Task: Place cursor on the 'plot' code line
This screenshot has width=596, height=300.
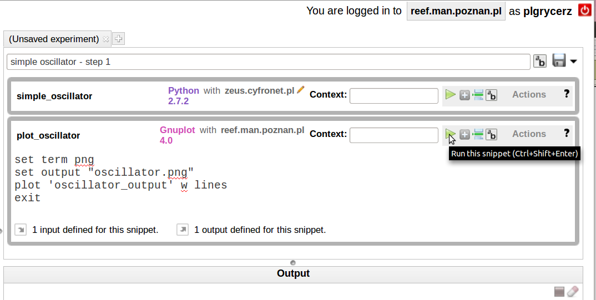Action: click(x=121, y=185)
